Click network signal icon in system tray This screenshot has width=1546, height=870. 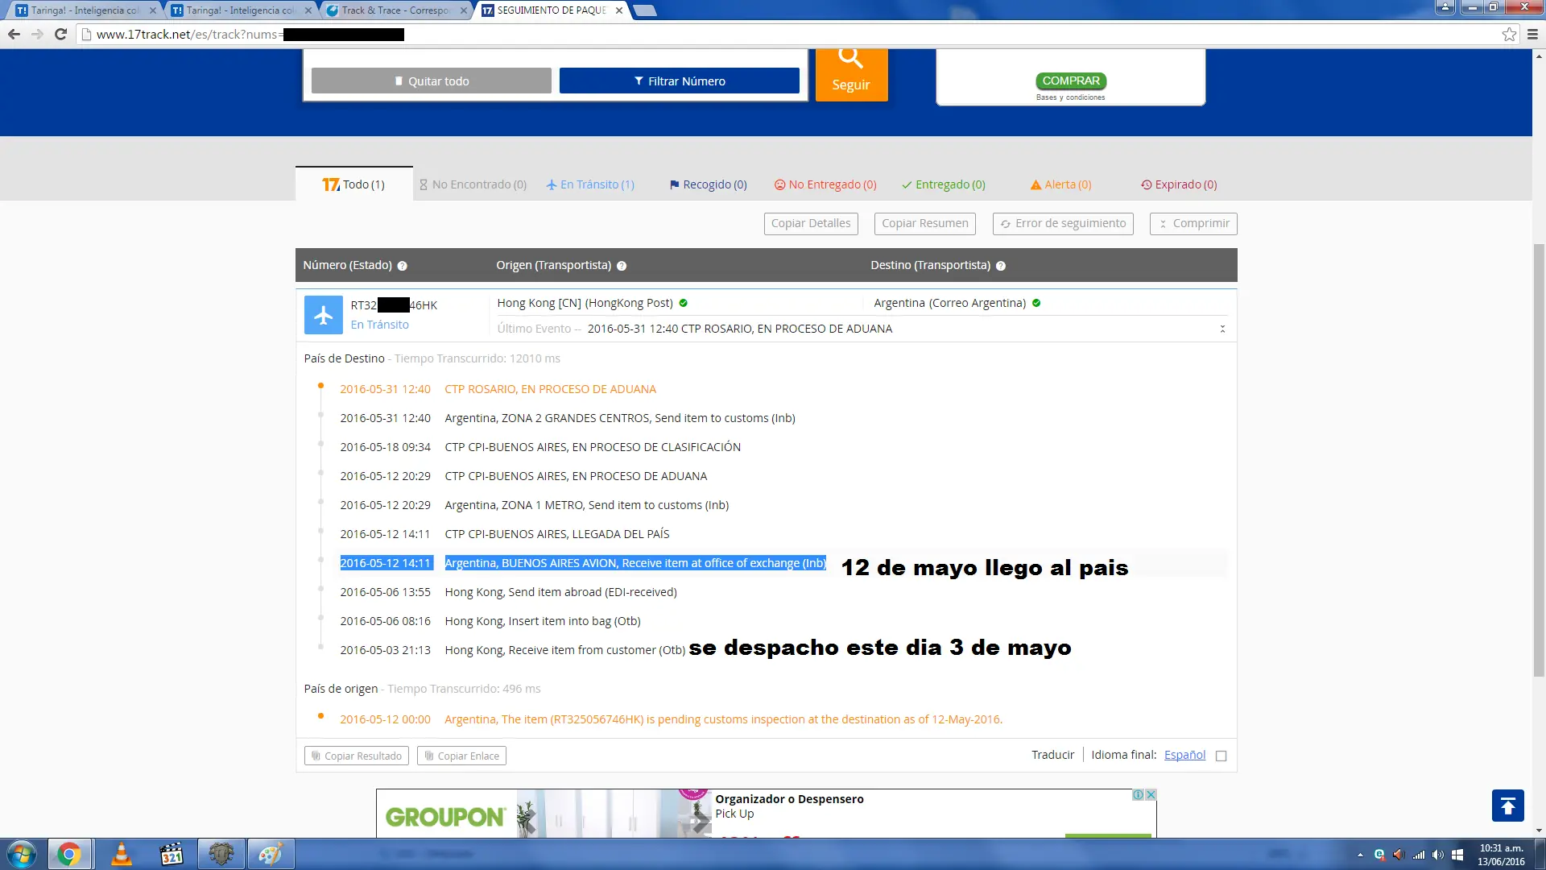pyautogui.click(x=1418, y=855)
